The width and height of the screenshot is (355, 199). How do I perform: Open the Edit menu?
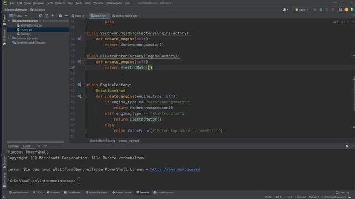pyautogui.click(x=19, y=3)
